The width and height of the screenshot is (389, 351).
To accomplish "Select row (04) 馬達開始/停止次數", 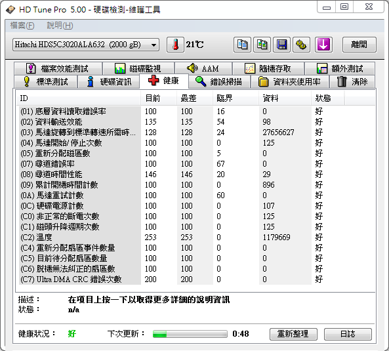I will [x=196, y=143].
